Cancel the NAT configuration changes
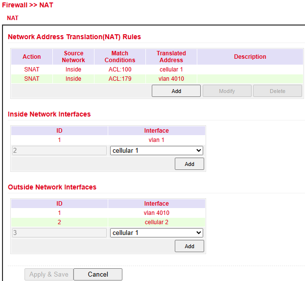Screen dimensions: 305x281 click(97, 274)
